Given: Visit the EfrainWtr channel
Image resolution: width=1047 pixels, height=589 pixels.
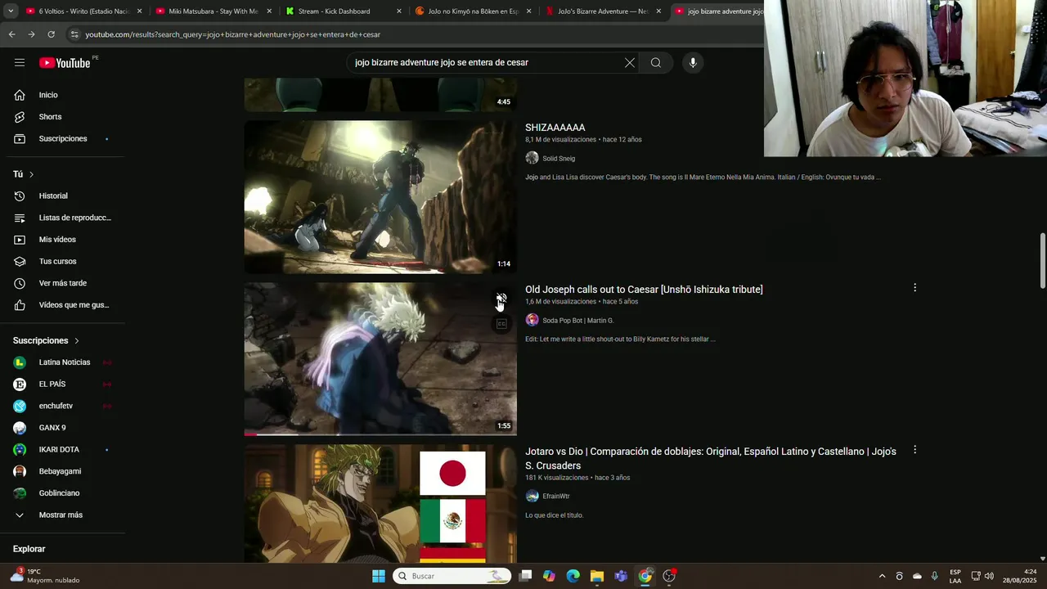Looking at the screenshot, I should [556, 497].
